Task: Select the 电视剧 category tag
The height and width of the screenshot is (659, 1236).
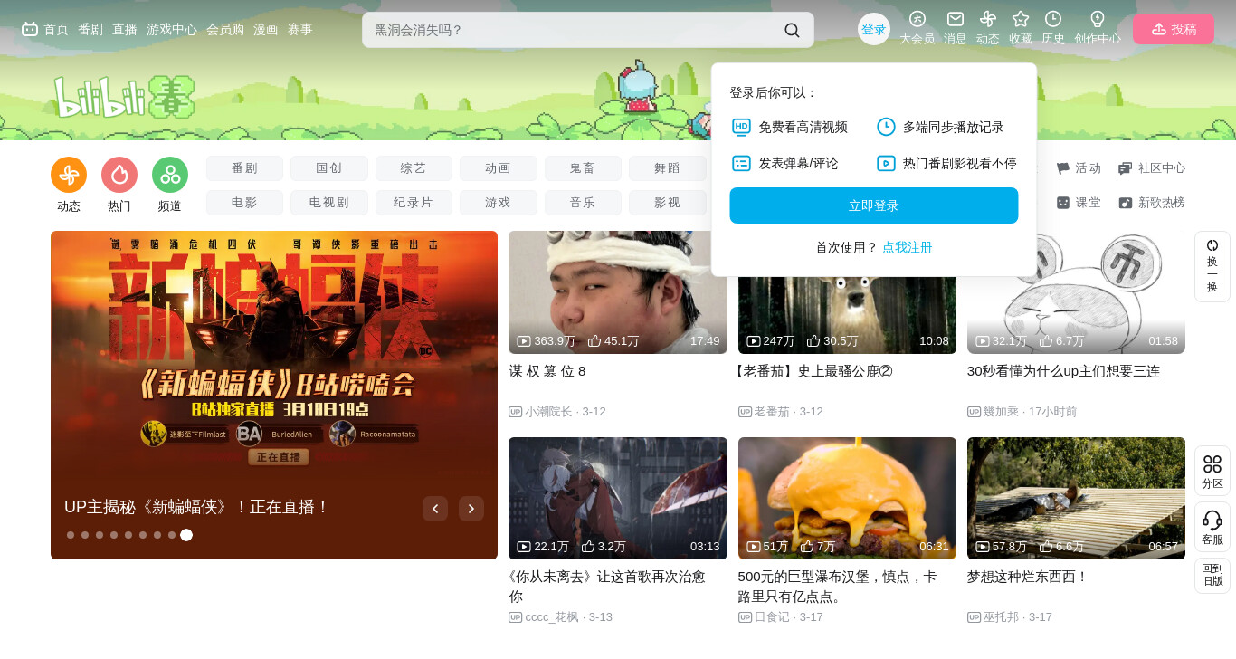Action: click(329, 203)
